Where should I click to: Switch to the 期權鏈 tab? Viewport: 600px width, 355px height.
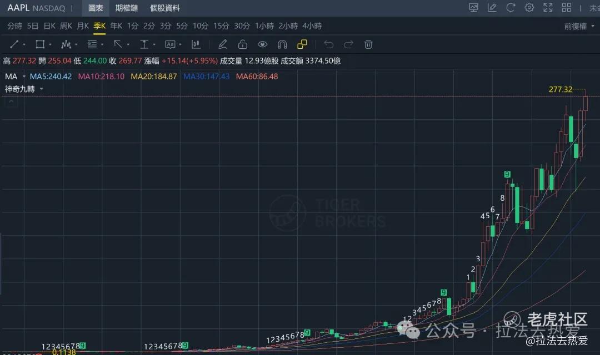tap(126, 8)
